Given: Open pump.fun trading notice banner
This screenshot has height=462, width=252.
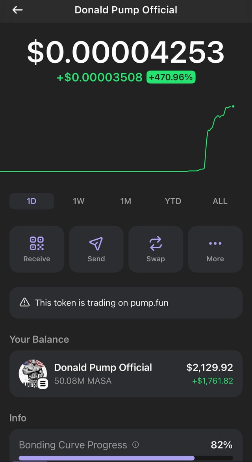Looking at the screenshot, I should coord(126,303).
